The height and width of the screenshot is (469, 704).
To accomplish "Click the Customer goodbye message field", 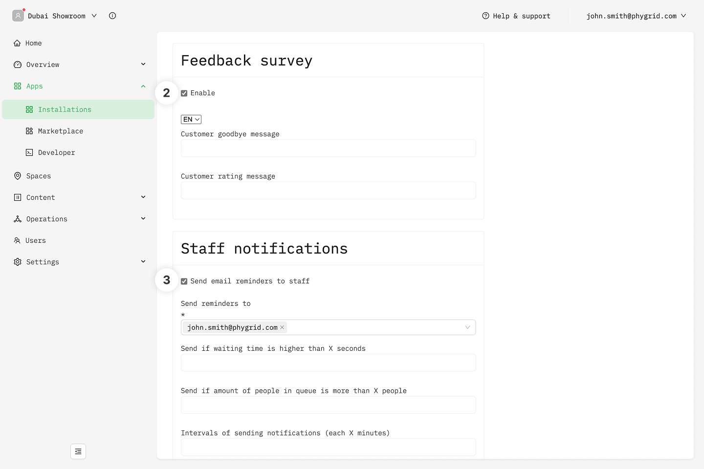I will (328, 148).
